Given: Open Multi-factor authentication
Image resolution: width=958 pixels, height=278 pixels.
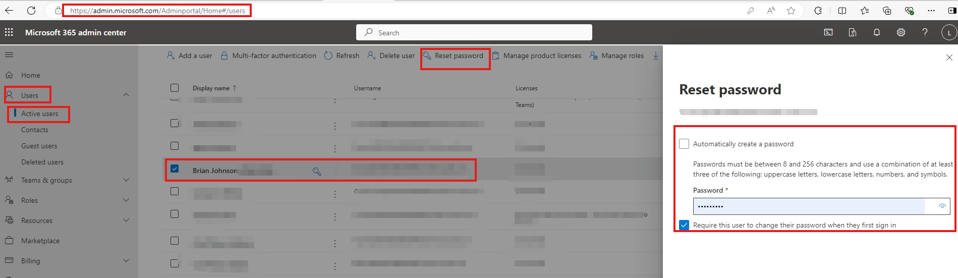Looking at the screenshot, I should (268, 55).
